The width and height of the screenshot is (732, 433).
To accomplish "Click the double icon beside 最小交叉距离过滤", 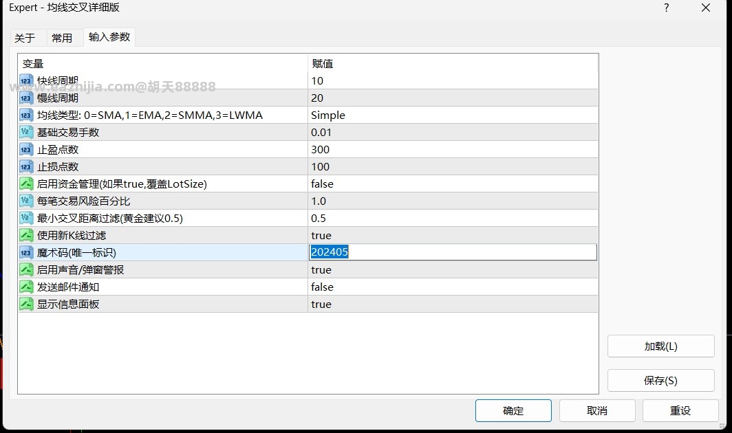I will tap(26, 219).
